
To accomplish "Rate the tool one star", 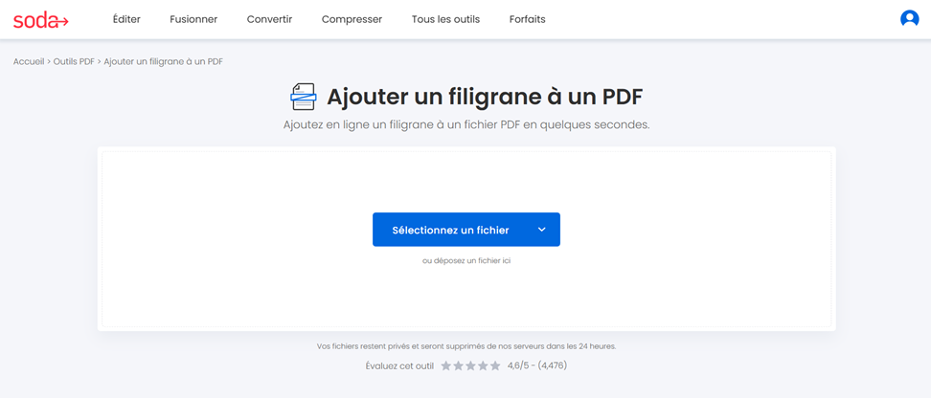I will click(x=446, y=366).
